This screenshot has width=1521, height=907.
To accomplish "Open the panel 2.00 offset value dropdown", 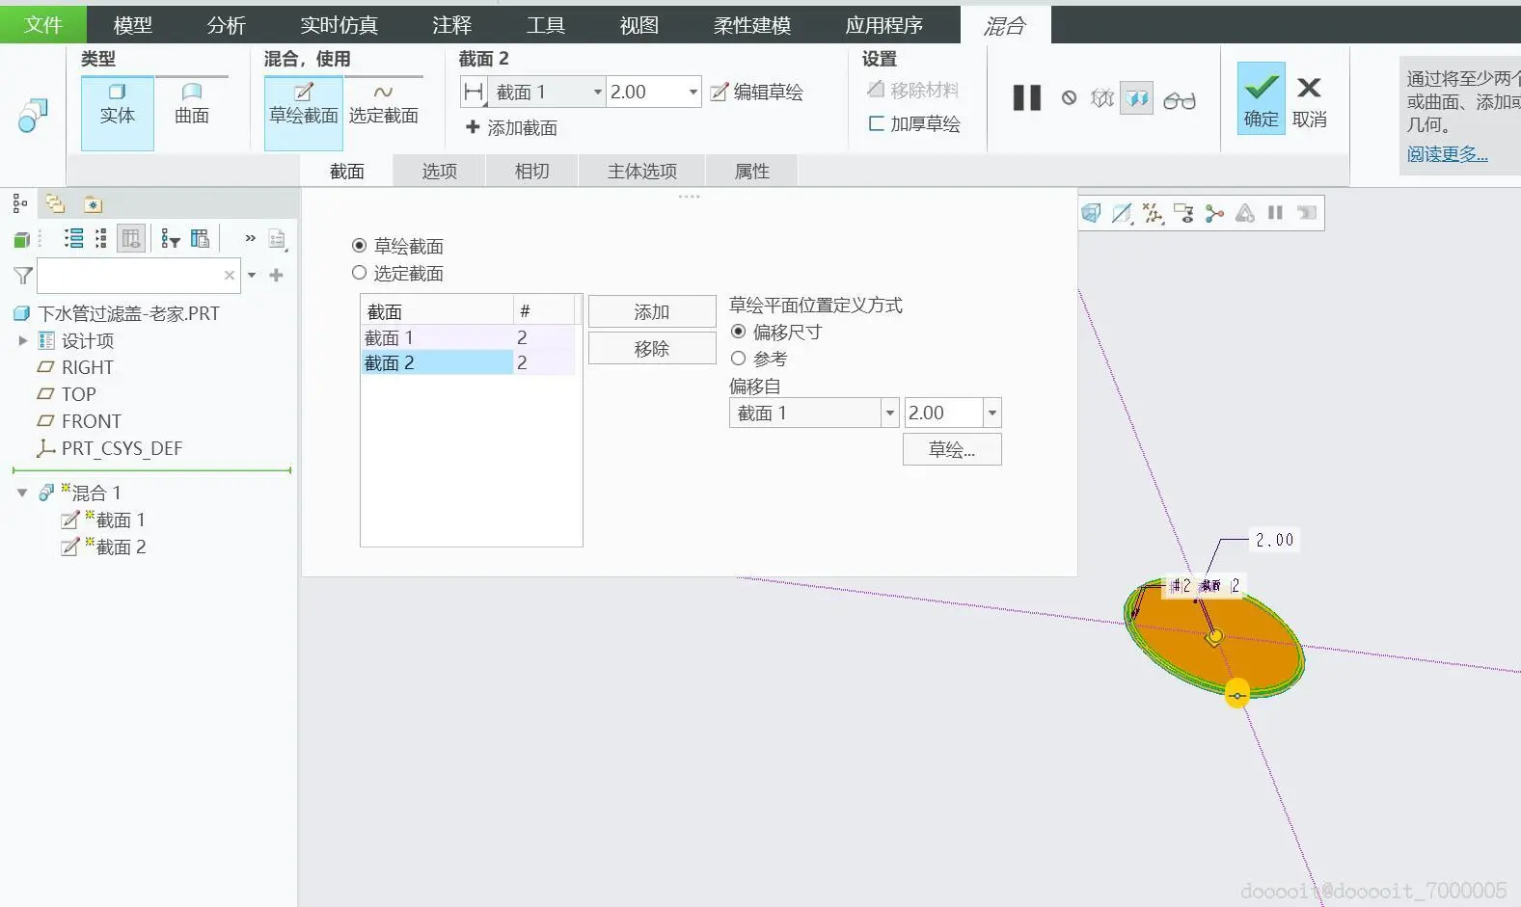I will tap(991, 413).
